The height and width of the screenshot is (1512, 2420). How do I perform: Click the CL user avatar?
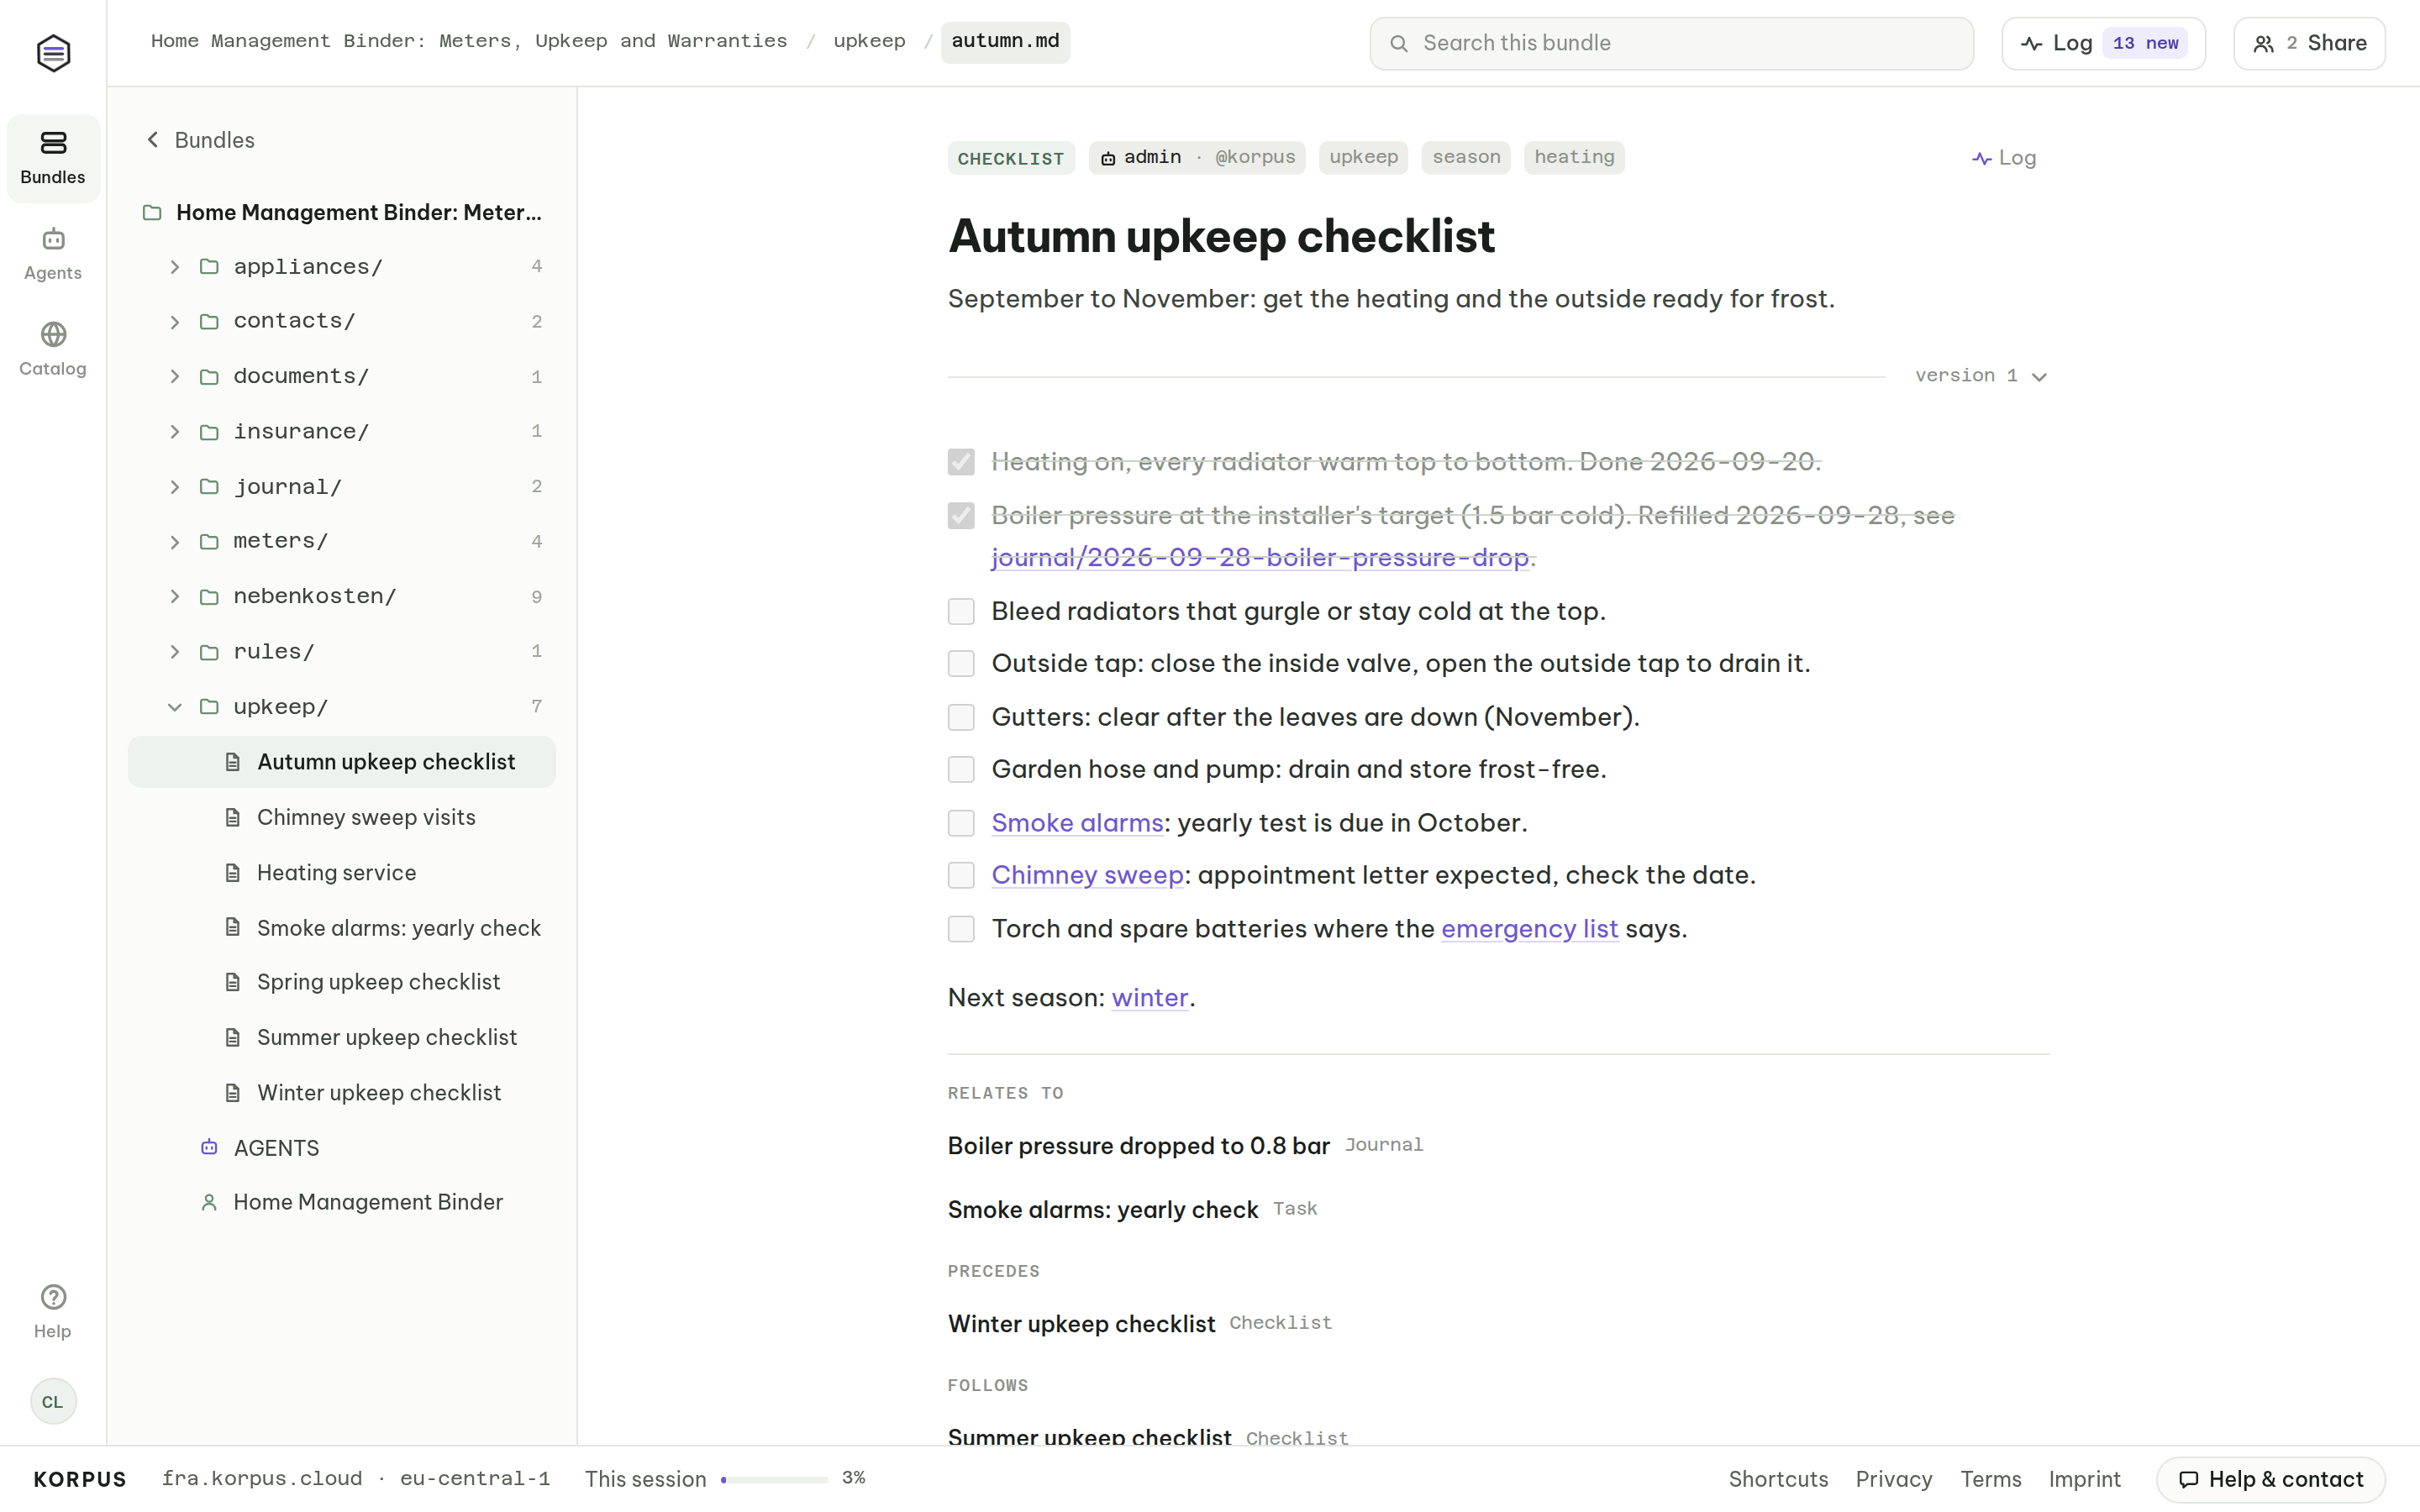[53, 1401]
